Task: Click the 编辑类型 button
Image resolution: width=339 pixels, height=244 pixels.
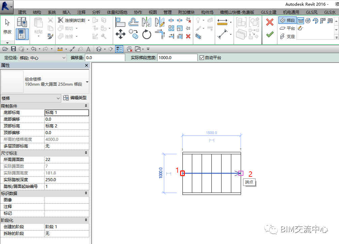Action: click(x=75, y=98)
